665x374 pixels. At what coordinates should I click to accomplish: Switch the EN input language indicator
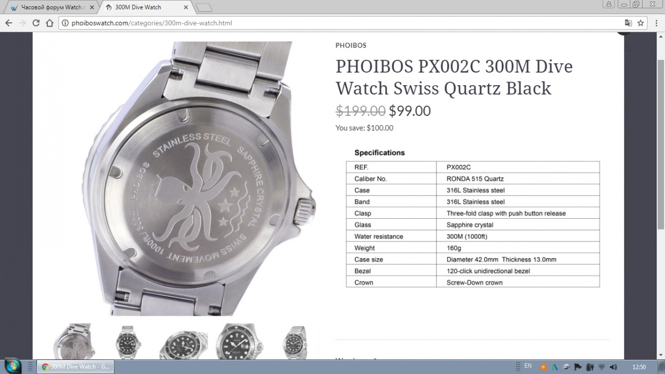[528, 366]
